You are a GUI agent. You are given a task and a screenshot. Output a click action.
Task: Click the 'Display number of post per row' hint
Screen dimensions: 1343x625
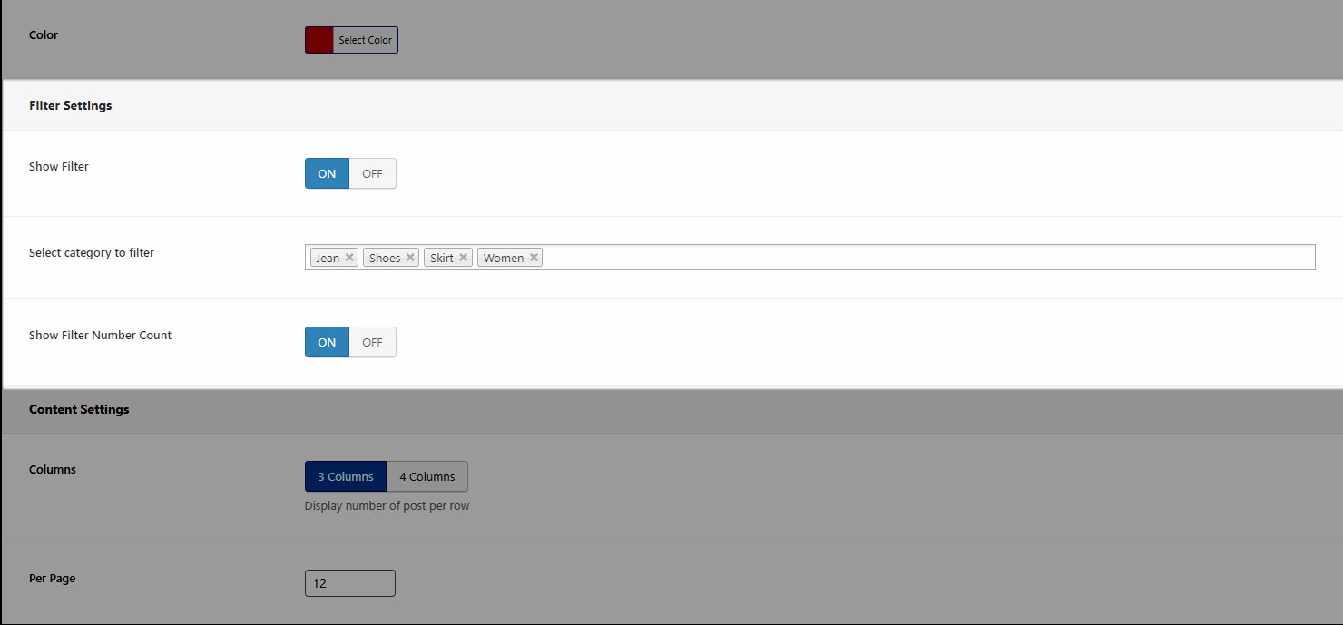387,506
